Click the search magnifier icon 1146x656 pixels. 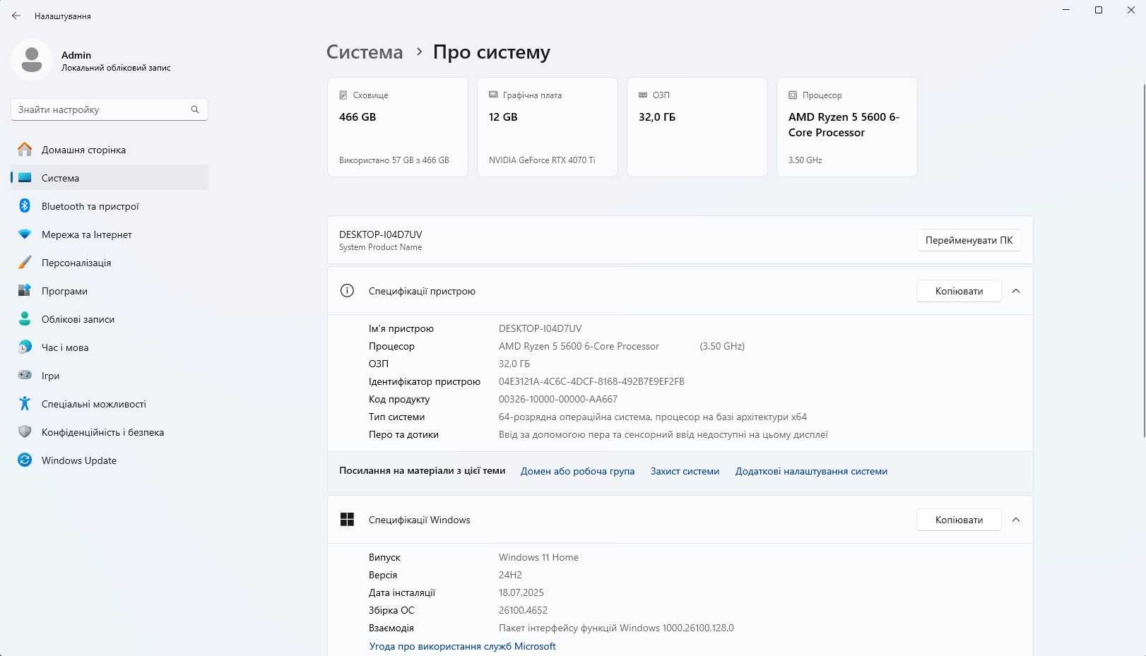[x=195, y=109]
